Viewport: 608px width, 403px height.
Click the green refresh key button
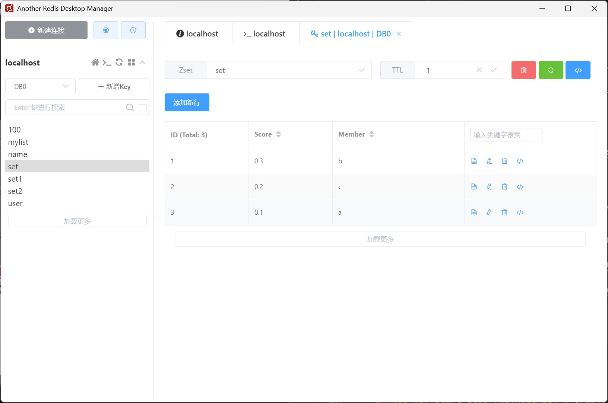coord(551,70)
